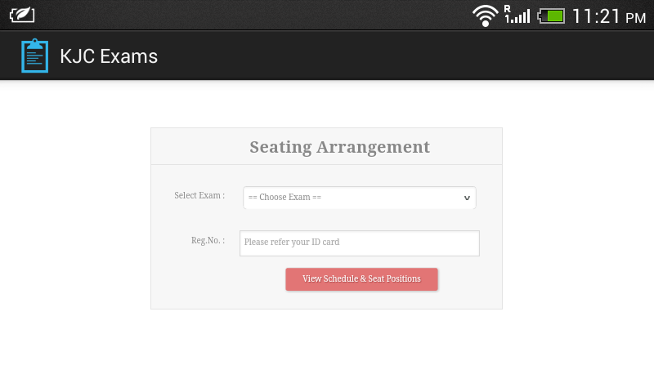Tap the Wi-Fi signal icon in status bar
Image resolution: width=654 pixels, height=392 pixels.
pos(485,16)
